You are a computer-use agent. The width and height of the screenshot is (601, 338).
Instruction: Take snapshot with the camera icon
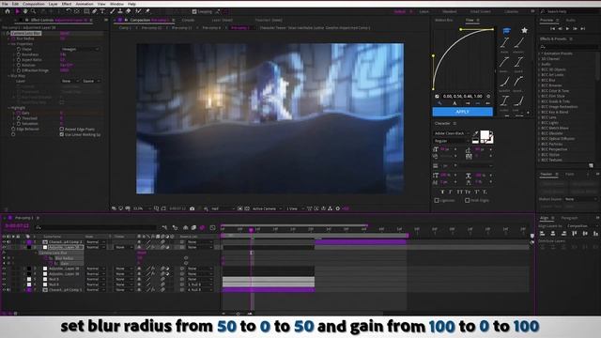[192, 208]
